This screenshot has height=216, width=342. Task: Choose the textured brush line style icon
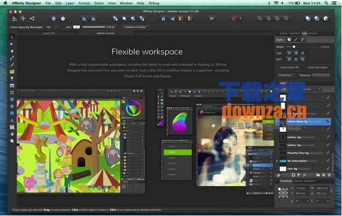(303, 39)
